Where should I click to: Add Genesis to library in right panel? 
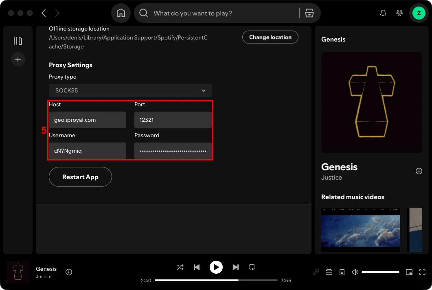(x=419, y=171)
